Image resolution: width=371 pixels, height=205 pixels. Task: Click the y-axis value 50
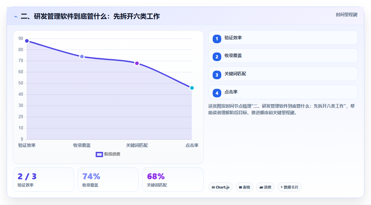point(21,83)
